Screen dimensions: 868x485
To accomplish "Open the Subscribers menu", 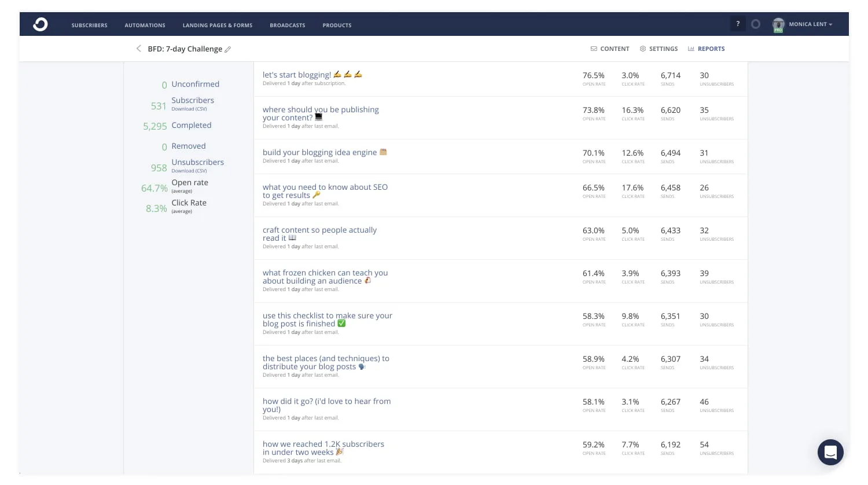I will (x=89, y=25).
